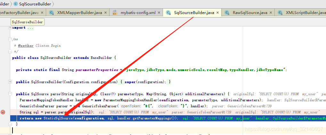Click the @author Javadoc tag

coord(26,46)
